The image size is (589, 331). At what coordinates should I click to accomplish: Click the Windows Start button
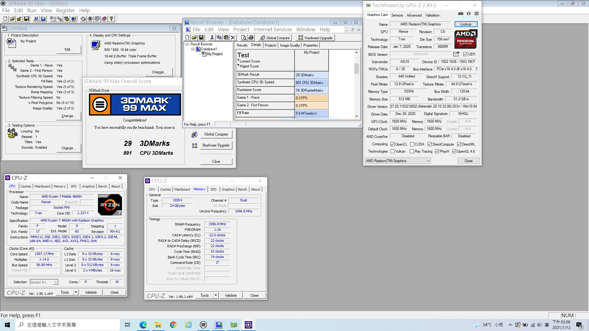pyautogui.click(x=7, y=325)
